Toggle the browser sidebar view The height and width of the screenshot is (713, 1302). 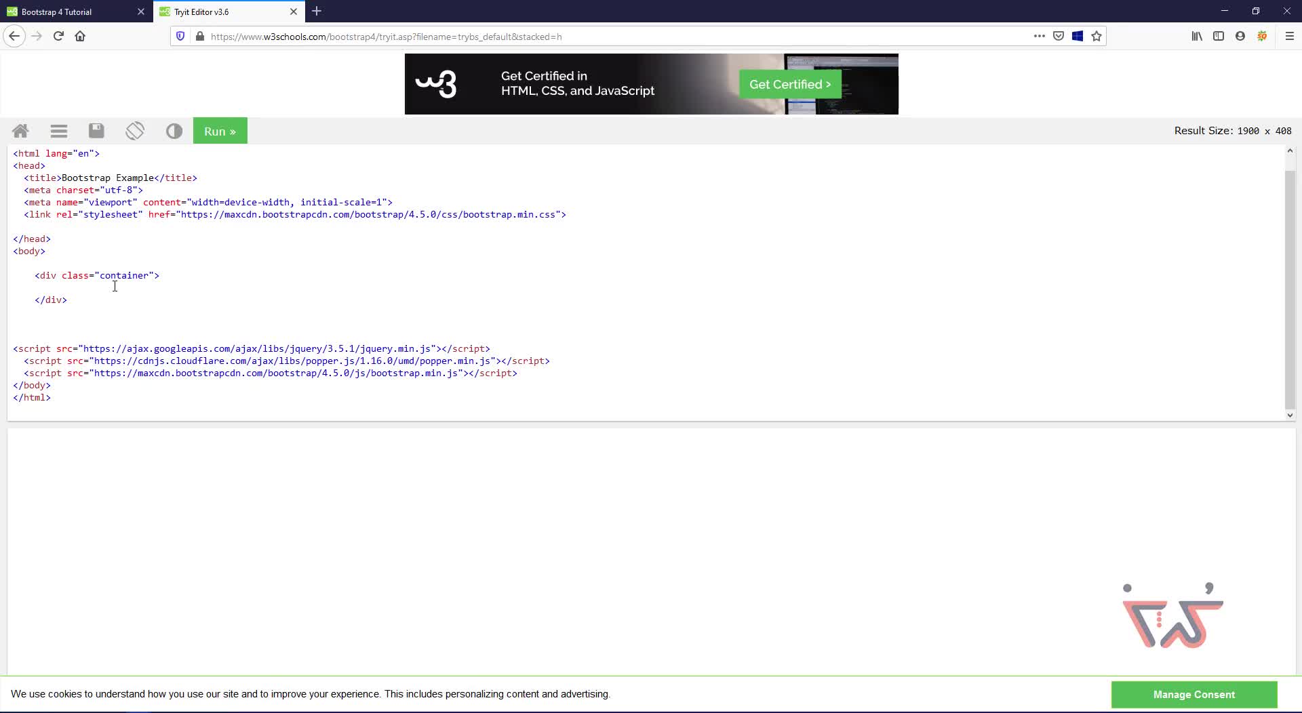point(1219,37)
